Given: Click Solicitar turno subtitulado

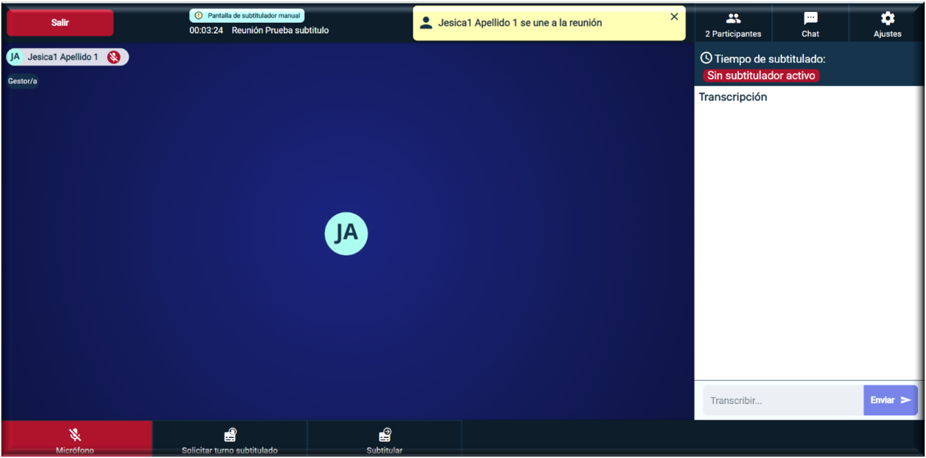Looking at the screenshot, I should [x=230, y=439].
